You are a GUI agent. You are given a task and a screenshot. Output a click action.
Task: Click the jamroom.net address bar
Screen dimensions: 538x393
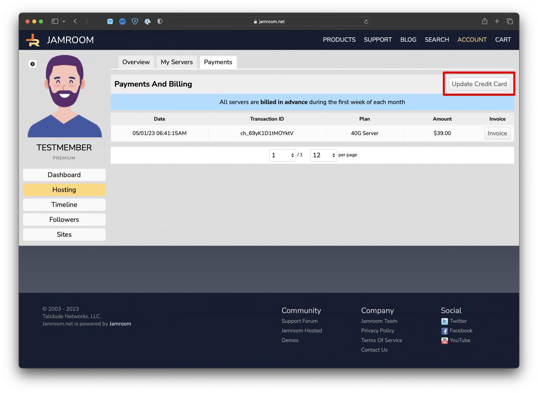(x=269, y=22)
